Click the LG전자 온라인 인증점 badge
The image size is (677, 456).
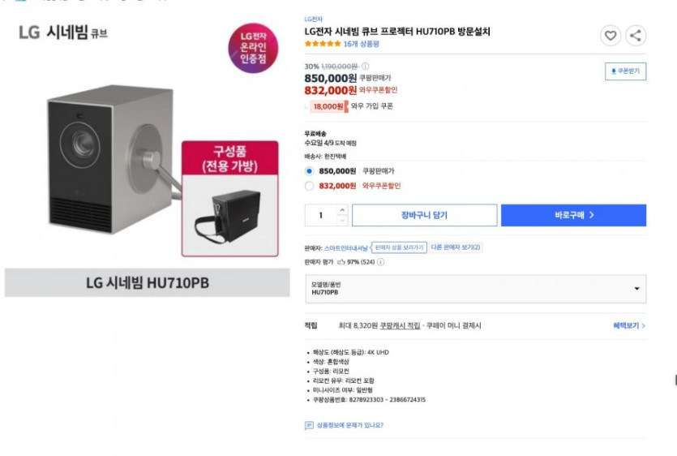coord(252,48)
